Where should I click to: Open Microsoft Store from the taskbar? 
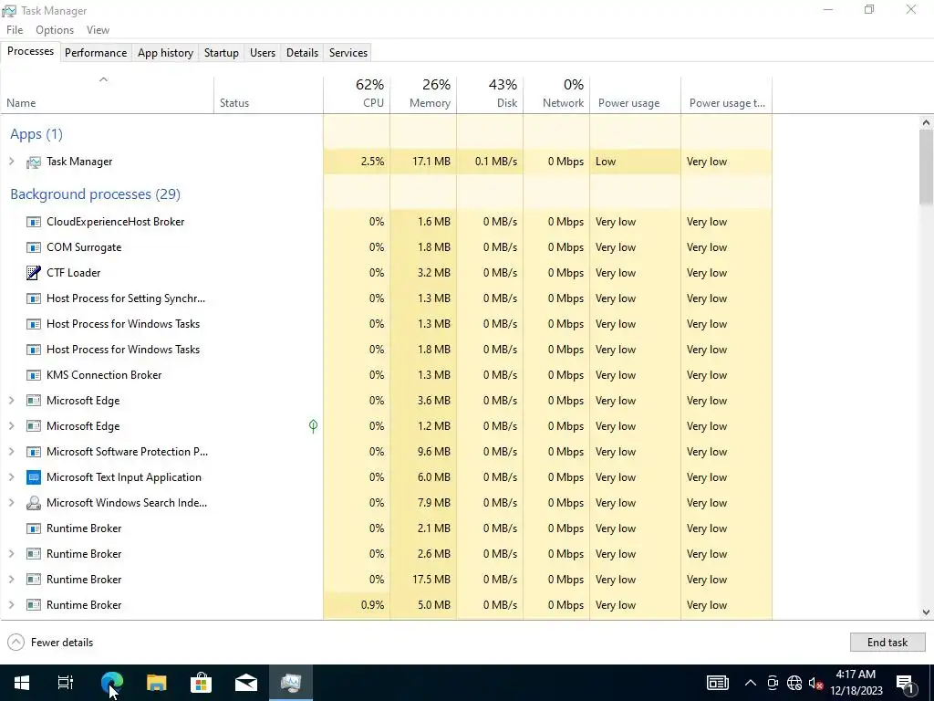tap(201, 683)
